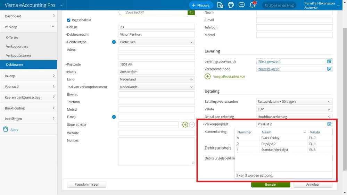Uncheck the Ingeschakeld checkbox

(x=69, y=20)
